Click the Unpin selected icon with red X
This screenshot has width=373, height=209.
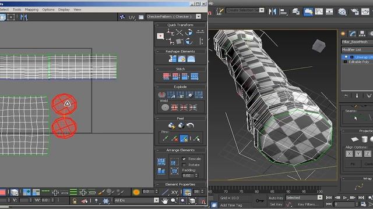[x=175, y=138]
